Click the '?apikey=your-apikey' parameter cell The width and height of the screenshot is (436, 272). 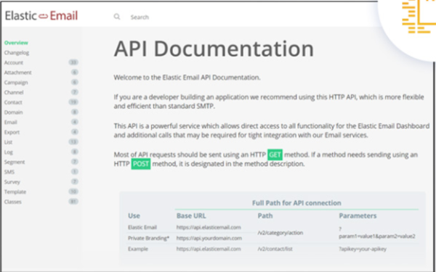pyautogui.click(x=363, y=249)
